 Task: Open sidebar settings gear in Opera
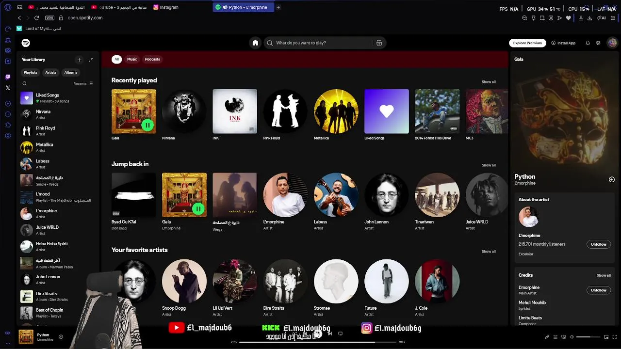[x=8, y=136]
